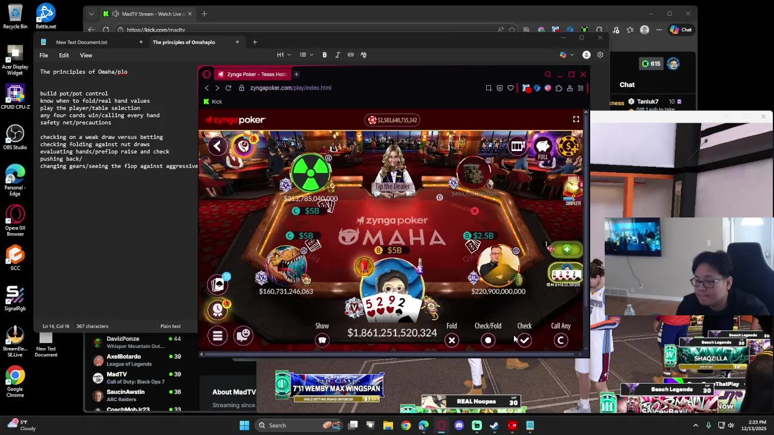Image resolution: width=774 pixels, height=435 pixels.
Task: Tip the Dealer
Action: click(393, 186)
